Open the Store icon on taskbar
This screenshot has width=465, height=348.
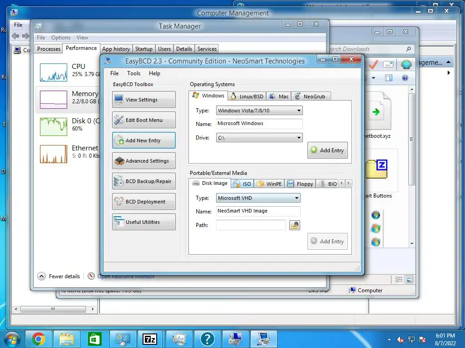coord(94,339)
